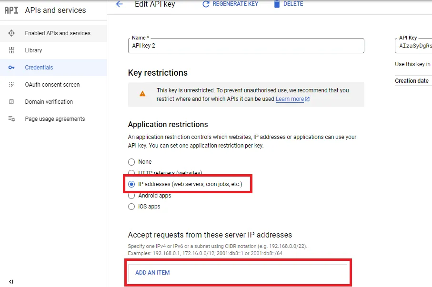Choose the iOS apps restriction option

click(131, 207)
